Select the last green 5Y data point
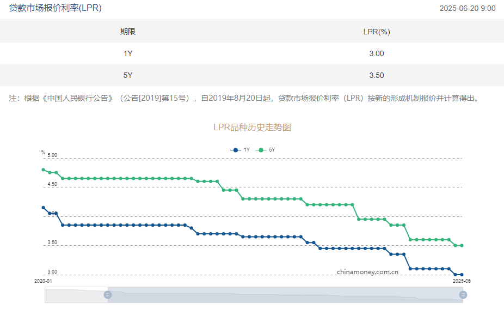The image size is (504, 315). tap(462, 245)
